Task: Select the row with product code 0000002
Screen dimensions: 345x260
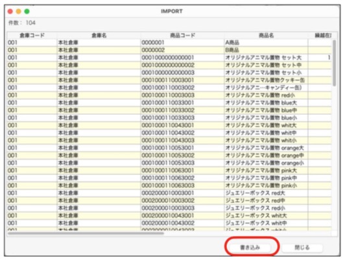Action: [169, 50]
